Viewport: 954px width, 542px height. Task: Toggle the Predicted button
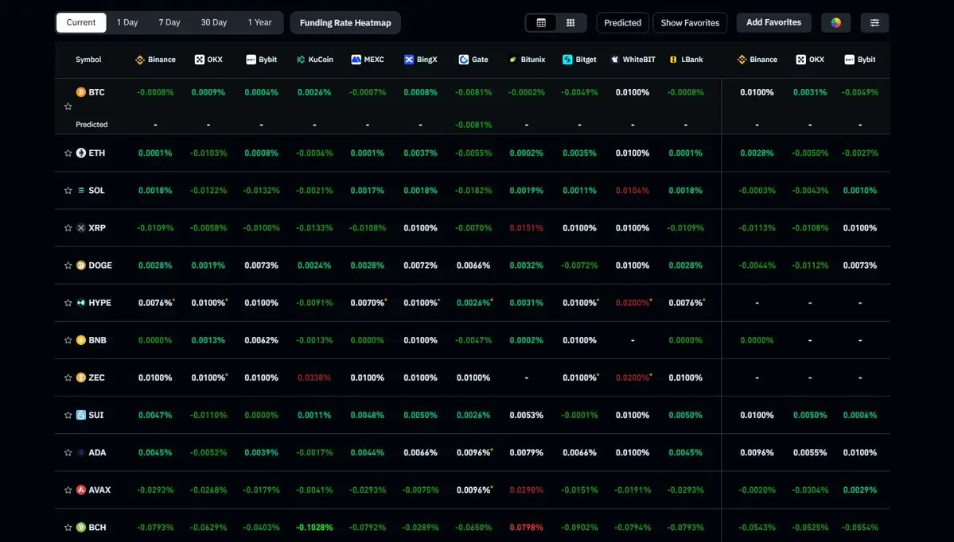(x=622, y=22)
